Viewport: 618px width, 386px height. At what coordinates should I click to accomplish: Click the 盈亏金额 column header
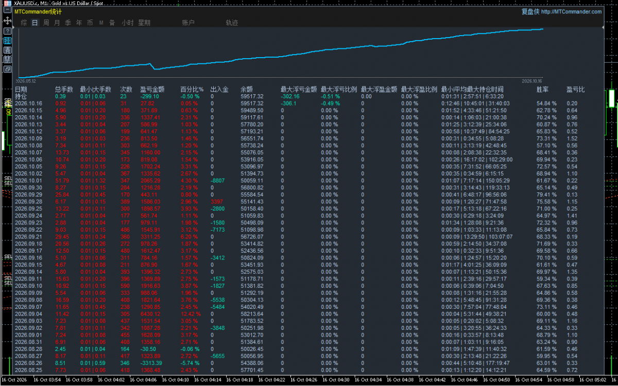(x=152, y=90)
